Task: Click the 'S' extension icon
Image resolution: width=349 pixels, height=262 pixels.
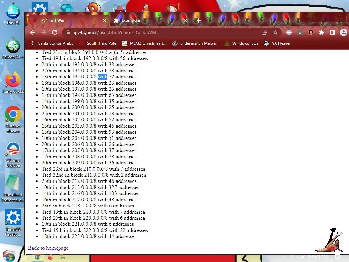Action: 300,32
